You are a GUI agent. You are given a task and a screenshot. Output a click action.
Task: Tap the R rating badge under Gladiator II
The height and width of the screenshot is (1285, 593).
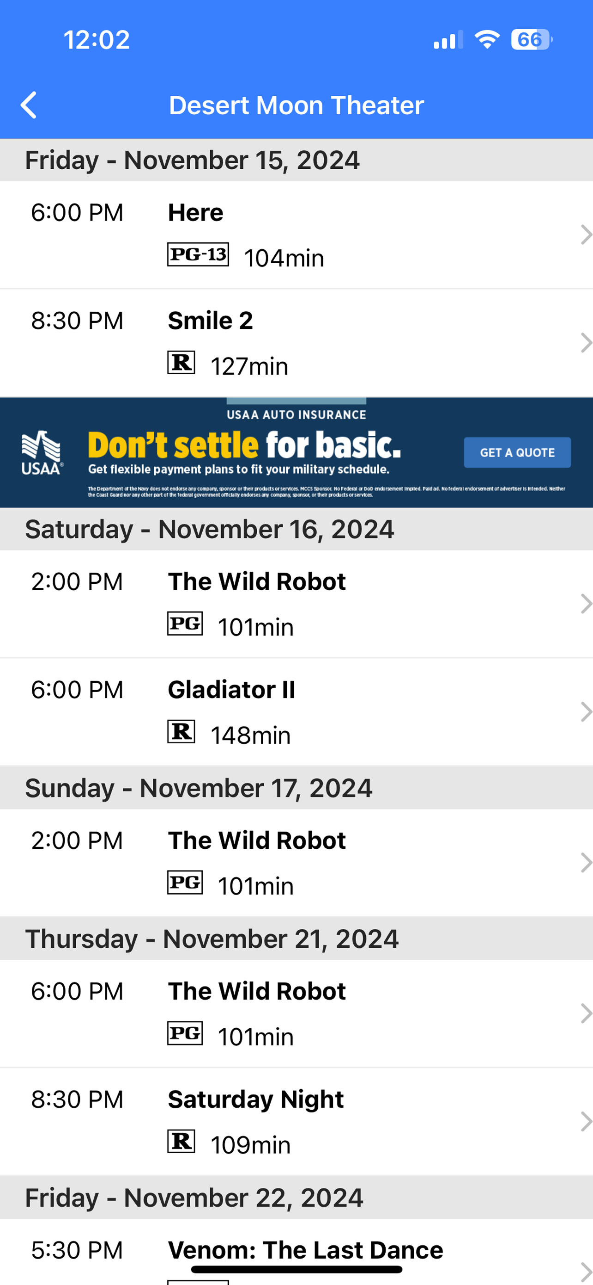click(x=181, y=732)
